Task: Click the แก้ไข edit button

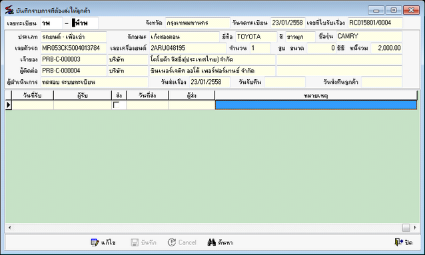Action: click(103, 242)
